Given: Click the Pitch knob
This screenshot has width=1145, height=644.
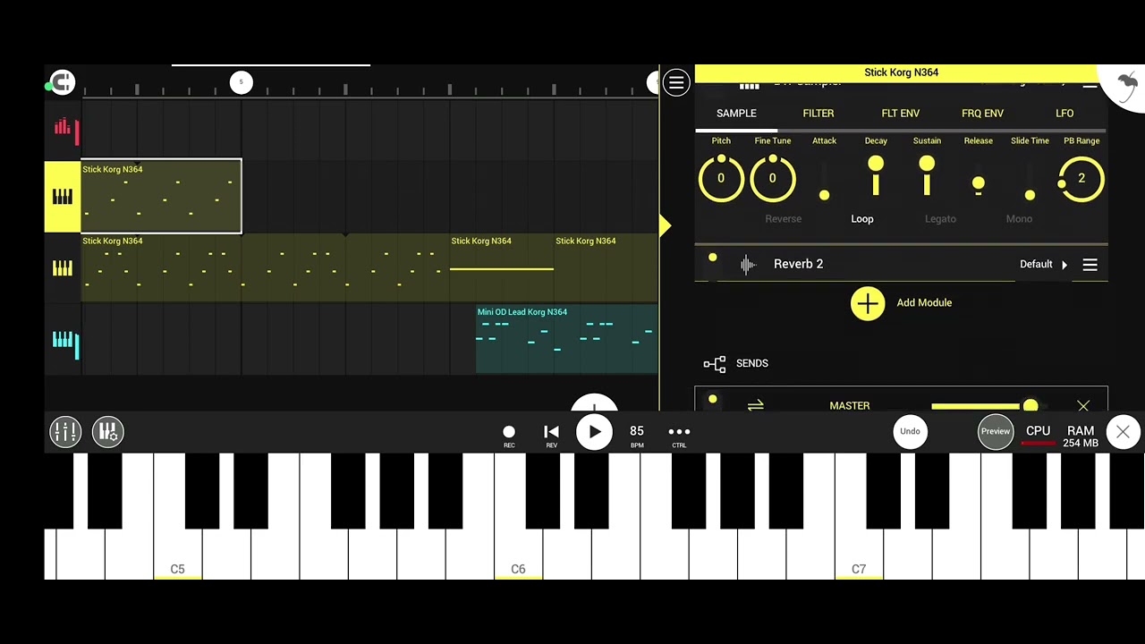Looking at the screenshot, I should tap(721, 178).
